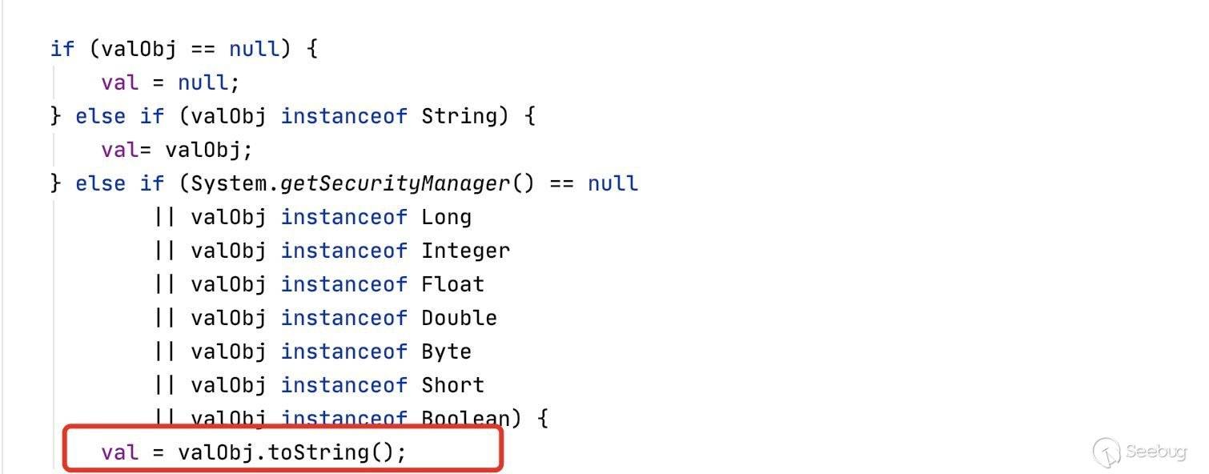Click the Seebug watermark logo icon
The image size is (1209, 474).
[1107, 452]
